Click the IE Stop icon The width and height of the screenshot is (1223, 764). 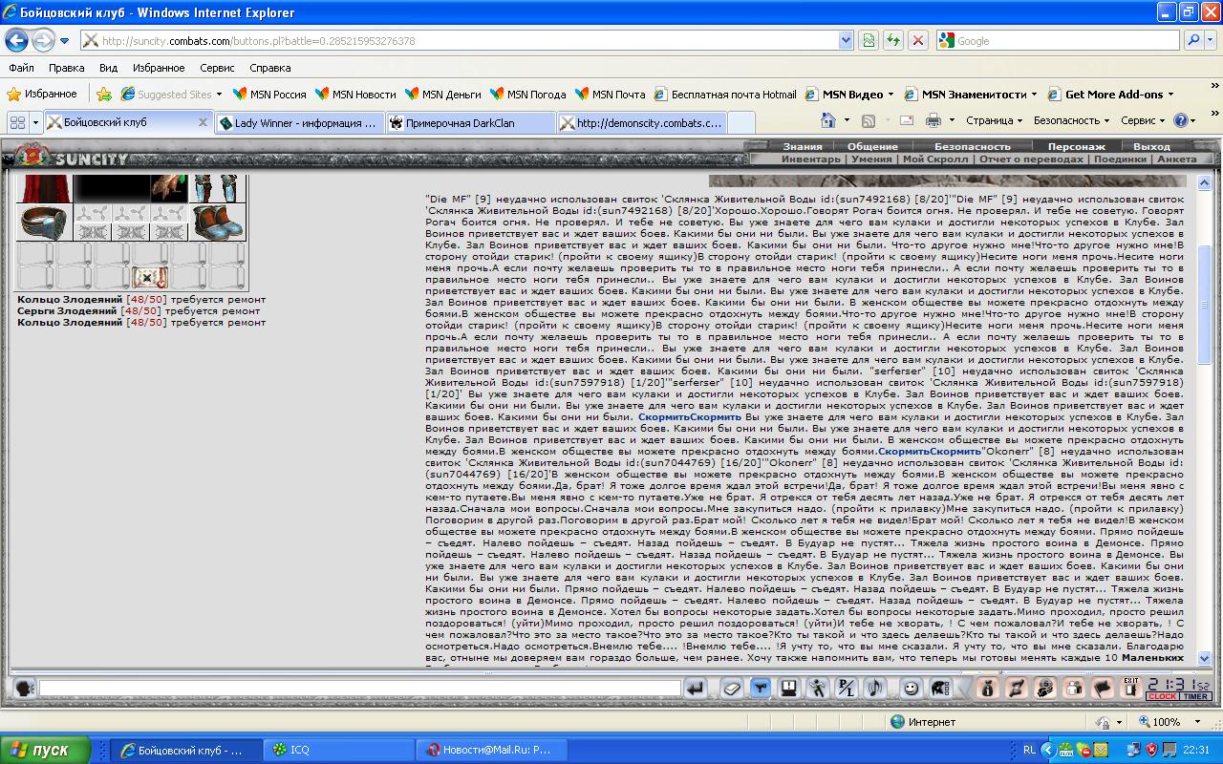coord(917,40)
